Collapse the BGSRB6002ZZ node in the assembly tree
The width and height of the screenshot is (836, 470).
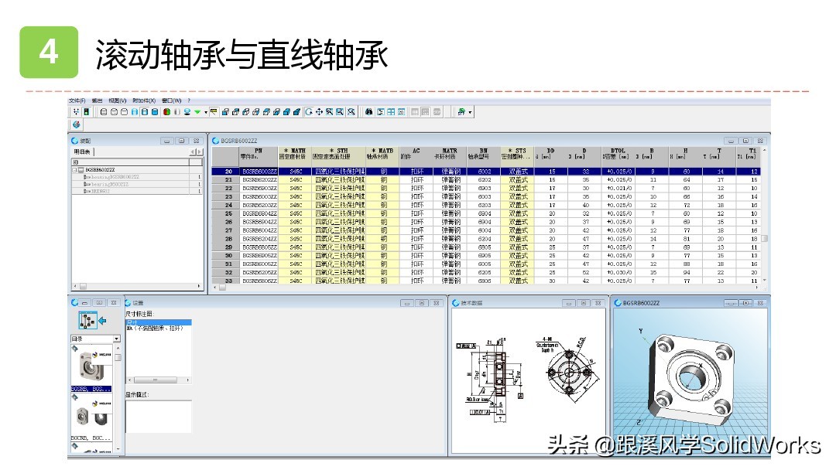click(74, 170)
